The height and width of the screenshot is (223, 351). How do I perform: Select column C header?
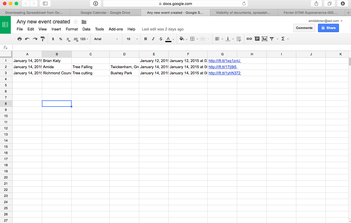pos(91,54)
